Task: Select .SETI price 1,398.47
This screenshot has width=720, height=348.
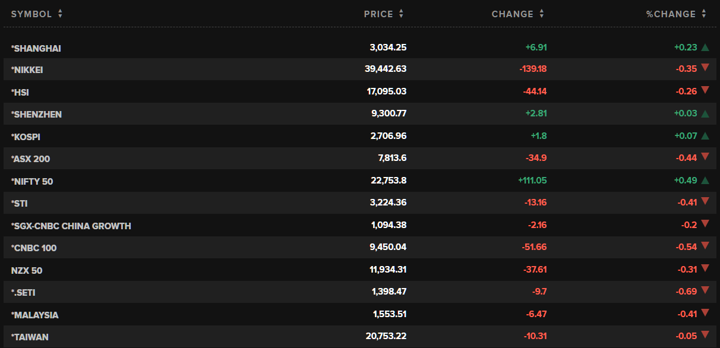Action: (389, 292)
